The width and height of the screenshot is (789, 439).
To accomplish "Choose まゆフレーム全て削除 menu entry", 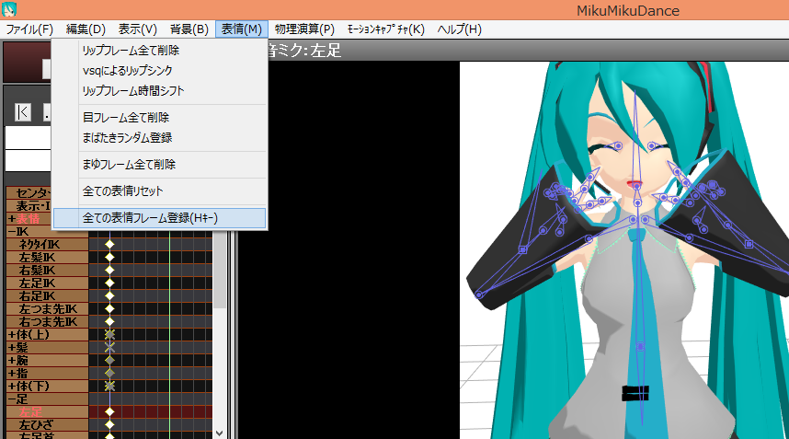I will (159, 164).
